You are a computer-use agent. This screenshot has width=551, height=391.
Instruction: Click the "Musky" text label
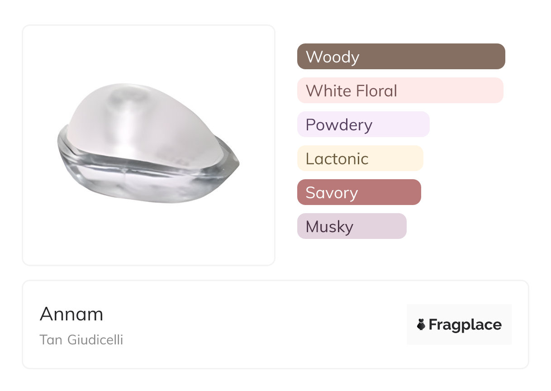(x=329, y=227)
